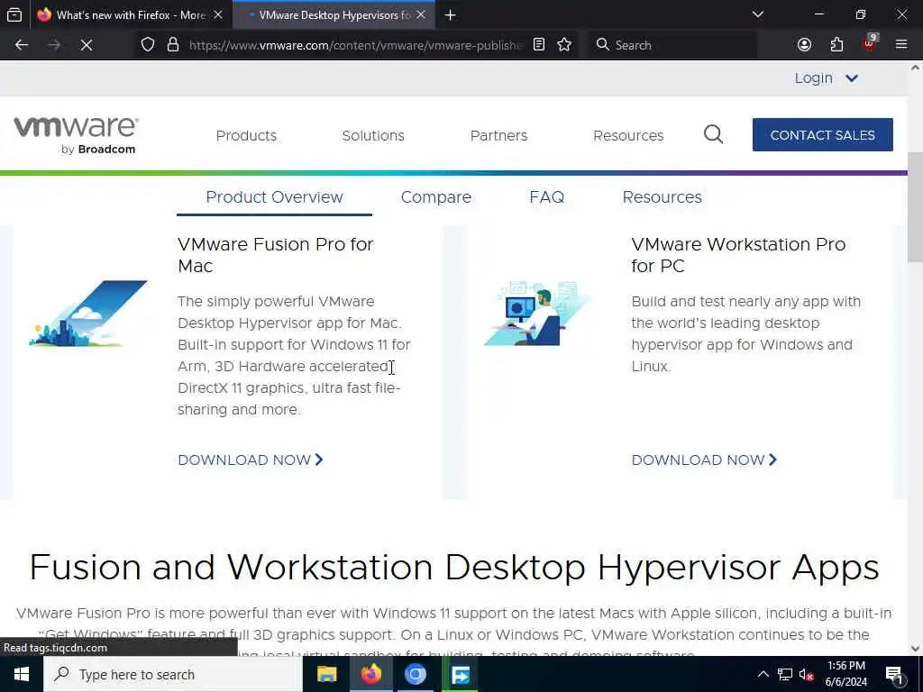Click the URL address field
This screenshot has width=923, height=692.
tap(355, 45)
